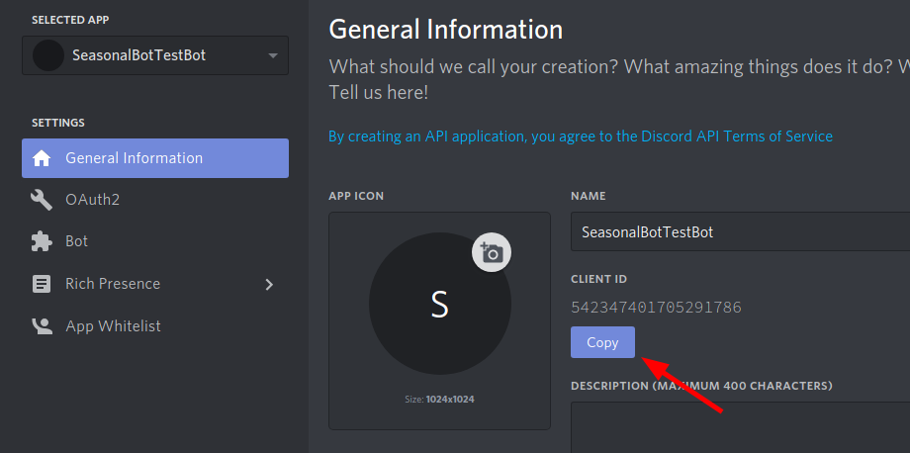Copy the Client ID

pyautogui.click(x=602, y=342)
